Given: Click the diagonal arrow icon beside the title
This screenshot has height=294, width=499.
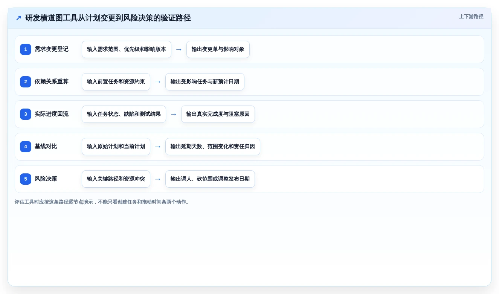Looking at the screenshot, I should [x=18, y=18].
